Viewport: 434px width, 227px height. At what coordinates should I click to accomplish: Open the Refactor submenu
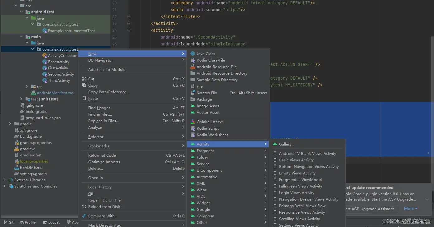point(132,137)
